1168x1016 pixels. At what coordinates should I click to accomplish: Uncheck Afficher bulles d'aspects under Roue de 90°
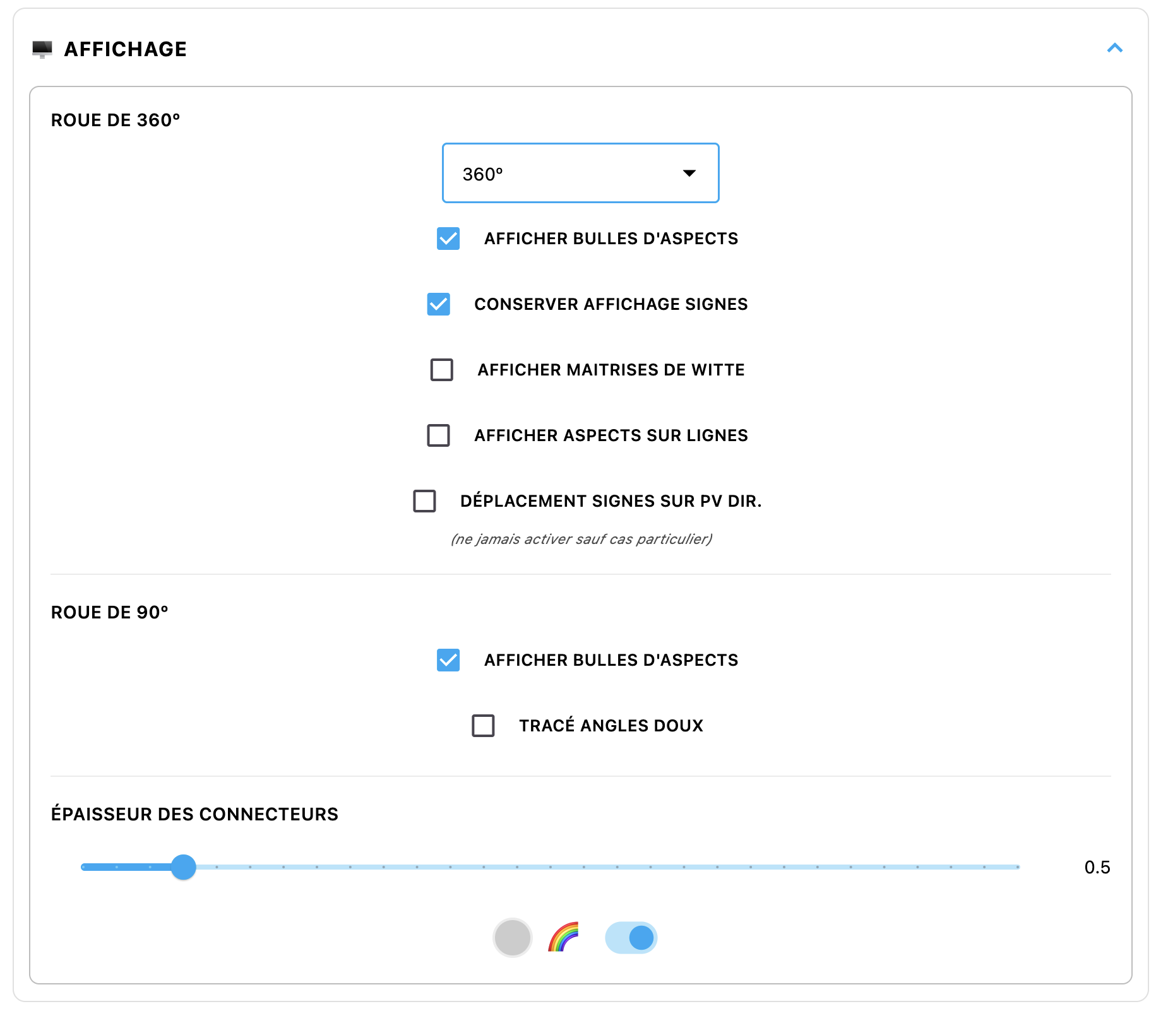pos(448,660)
